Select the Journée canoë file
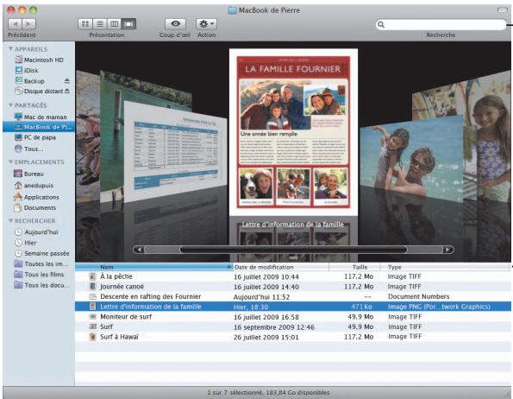 [x=293, y=287]
